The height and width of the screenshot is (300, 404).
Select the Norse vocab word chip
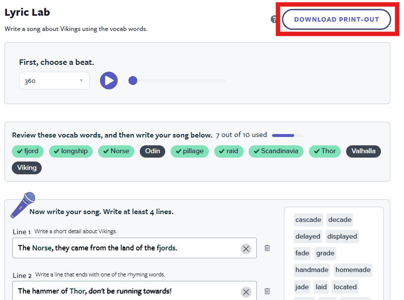[x=116, y=151]
